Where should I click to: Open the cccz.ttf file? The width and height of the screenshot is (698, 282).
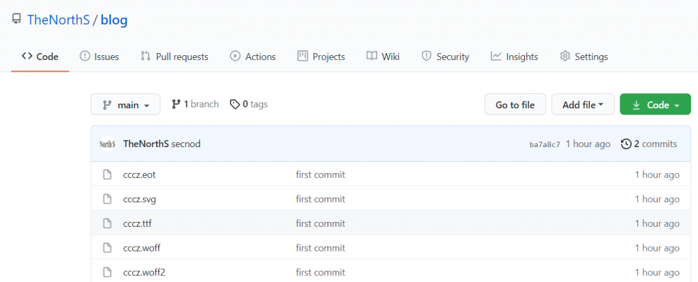(x=138, y=223)
